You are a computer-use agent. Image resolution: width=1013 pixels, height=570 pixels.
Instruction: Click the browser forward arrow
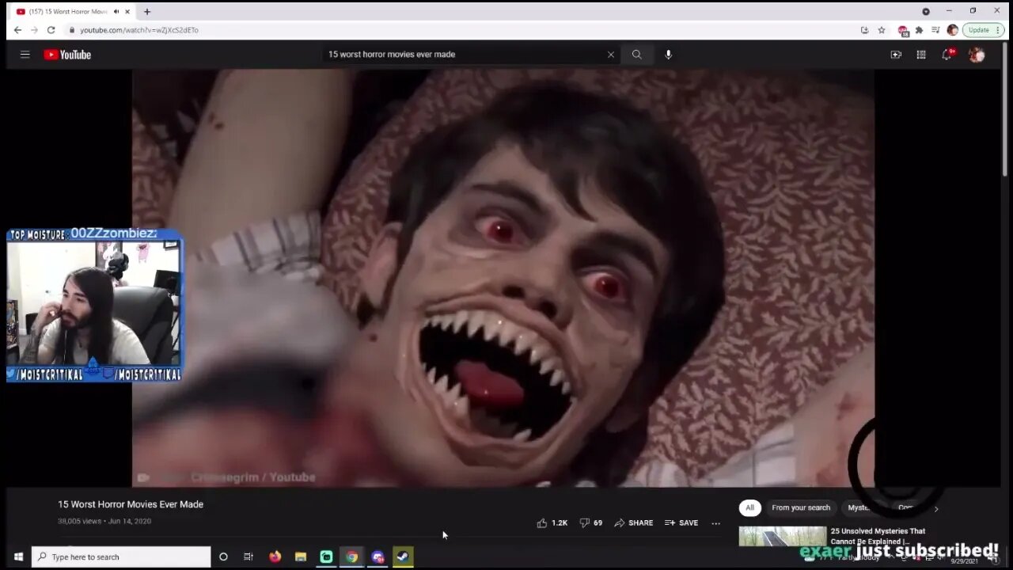[x=34, y=30]
